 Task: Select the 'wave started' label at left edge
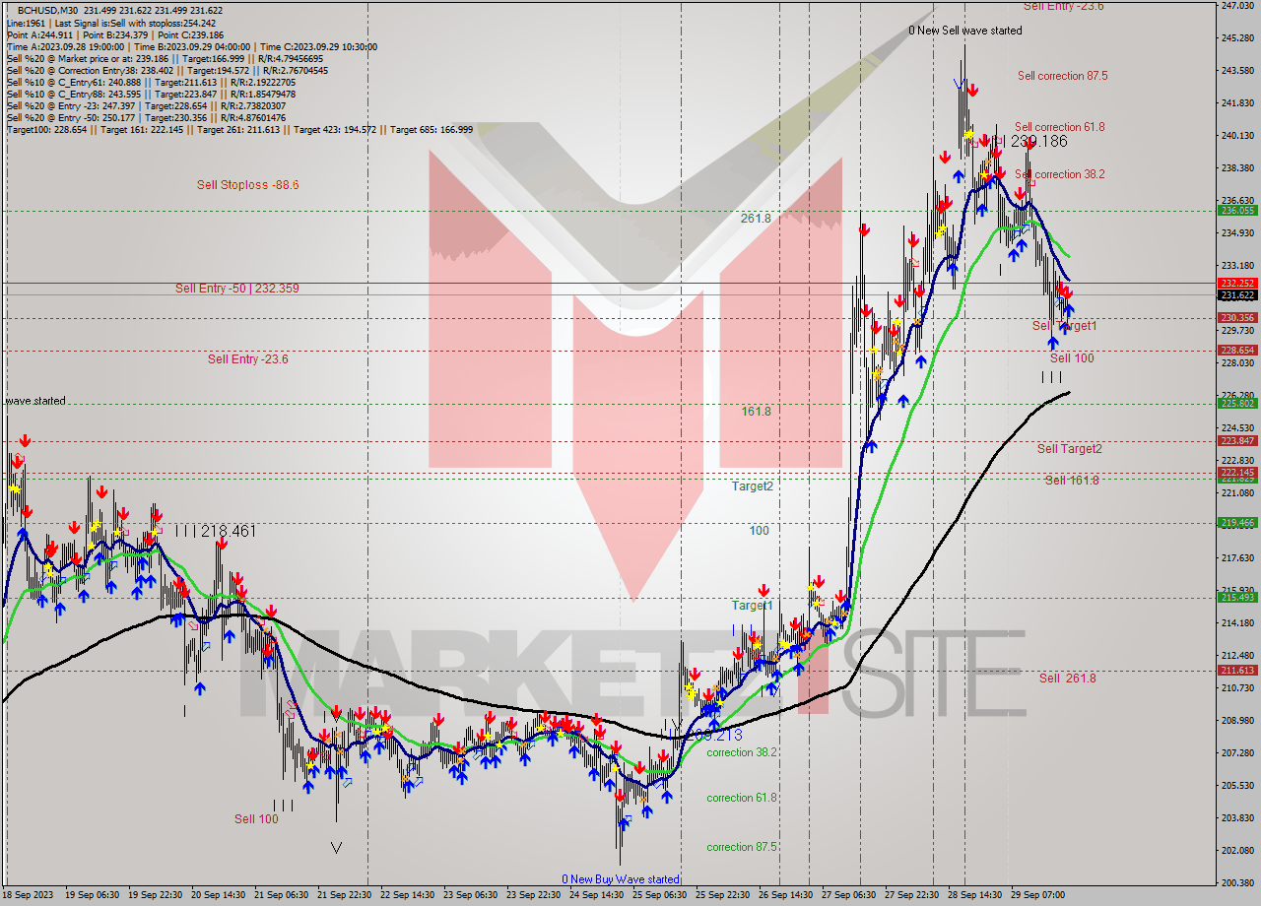pyautogui.click(x=35, y=401)
